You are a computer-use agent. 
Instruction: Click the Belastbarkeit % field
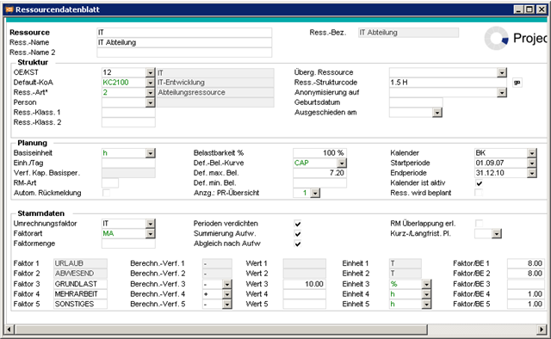319,153
